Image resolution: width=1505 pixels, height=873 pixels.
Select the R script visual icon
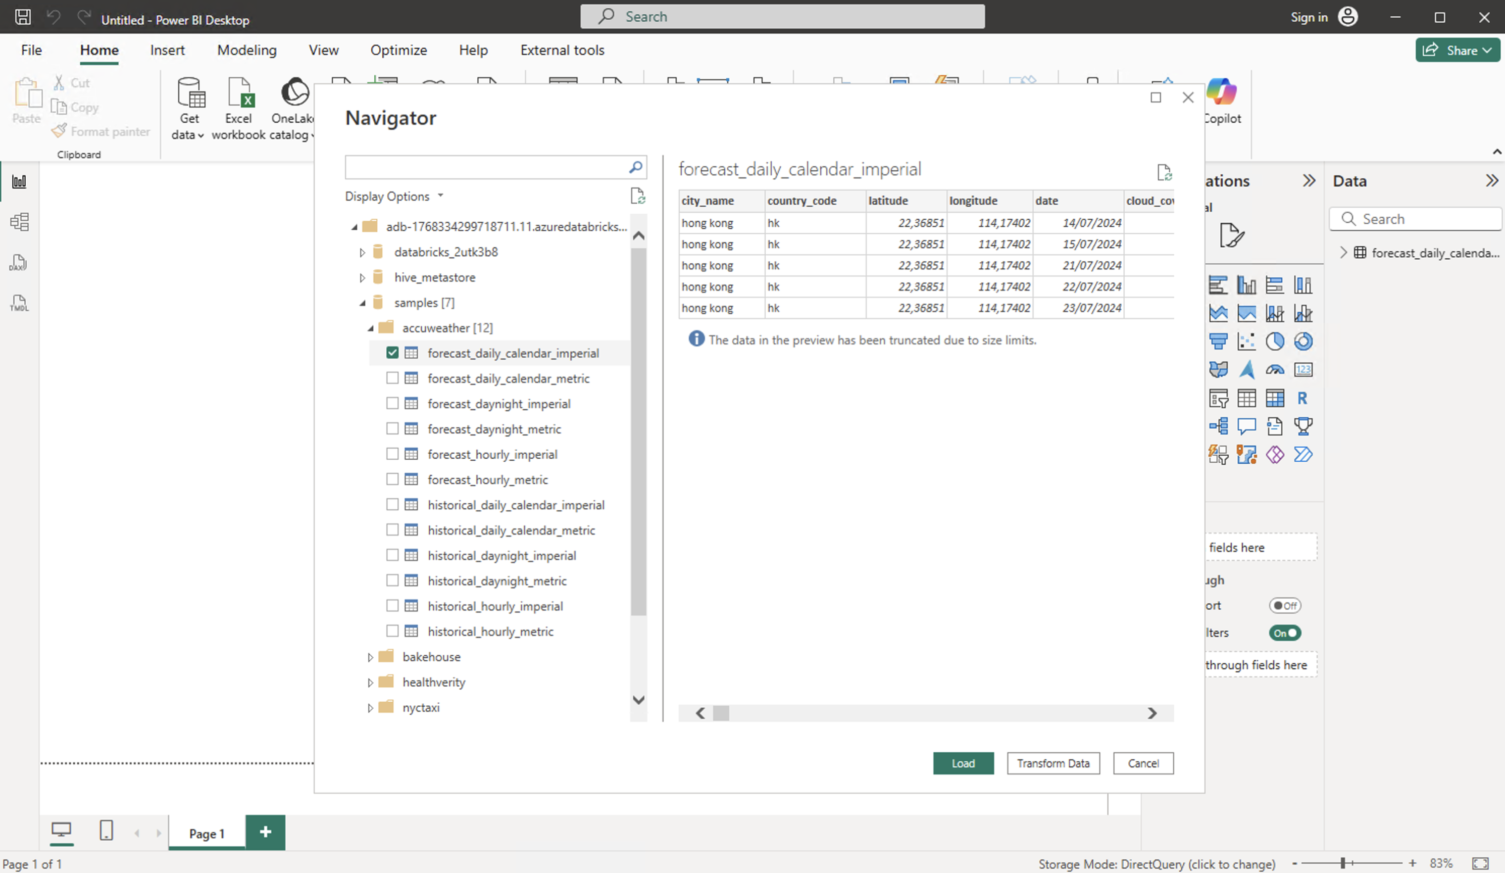coord(1302,398)
